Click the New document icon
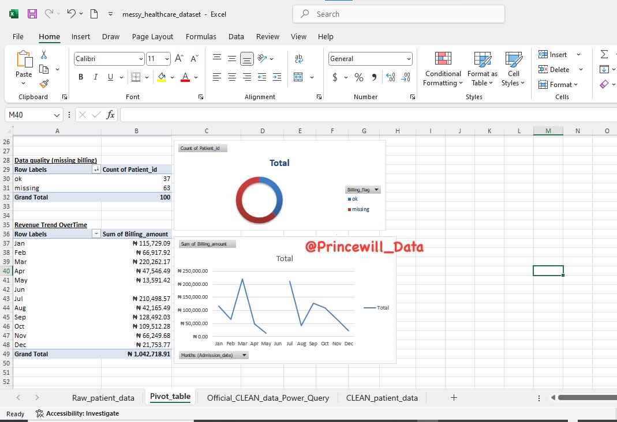 point(94,14)
